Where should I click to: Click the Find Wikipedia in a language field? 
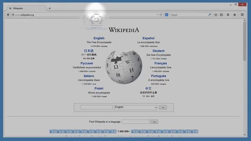[x=135, y=122]
